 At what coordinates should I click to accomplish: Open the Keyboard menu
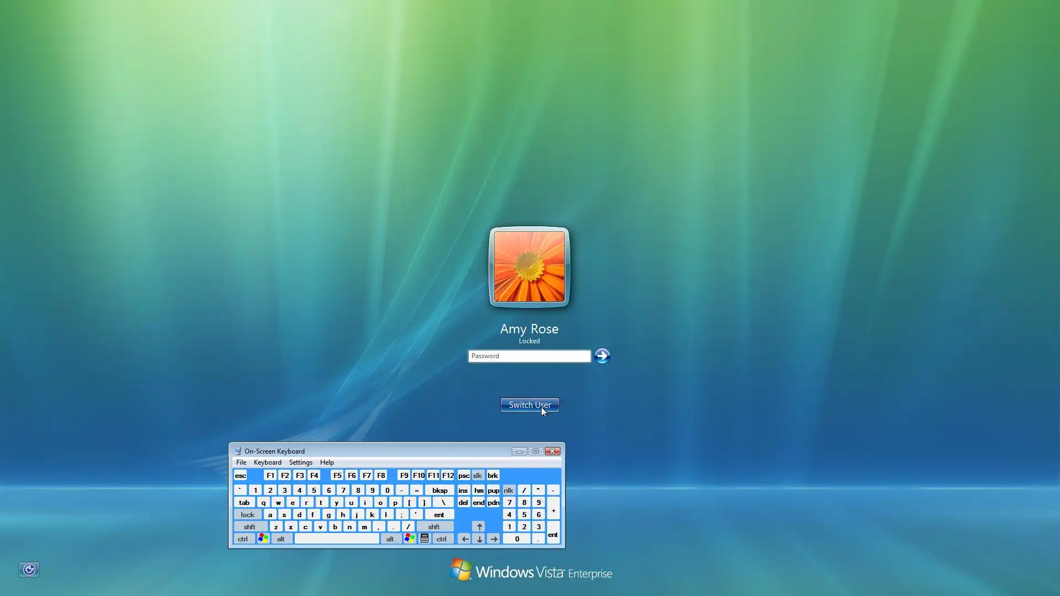point(267,462)
